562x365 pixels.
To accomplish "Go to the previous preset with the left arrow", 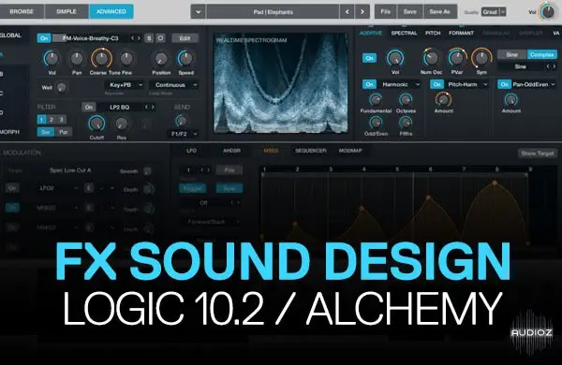I will pos(347,12).
